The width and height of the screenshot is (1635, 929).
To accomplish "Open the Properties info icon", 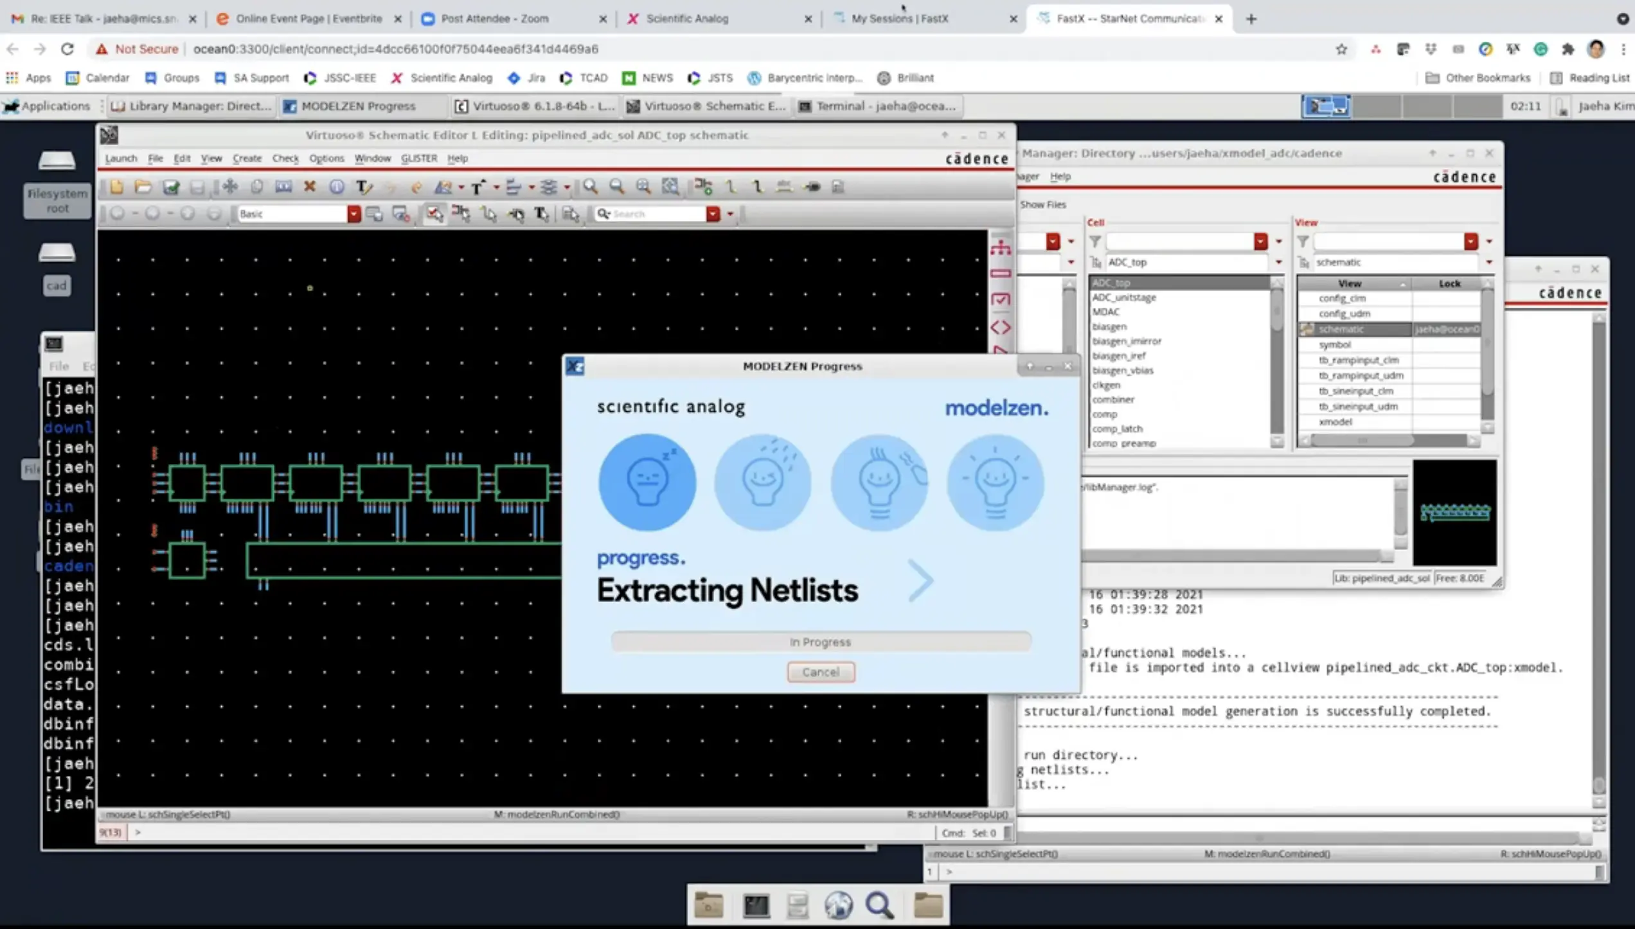I will [x=336, y=186].
